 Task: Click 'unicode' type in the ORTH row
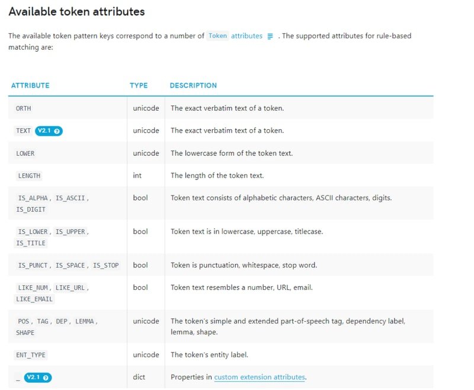click(x=146, y=108)
